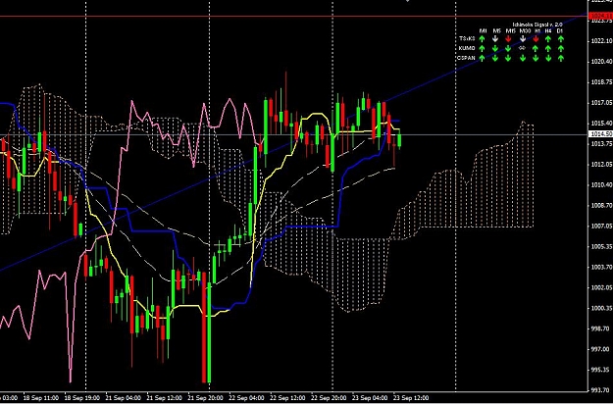This screenshot has width=613, height=404.
Task: Click the CSPAN row label
Action: (x=466, y=58)
